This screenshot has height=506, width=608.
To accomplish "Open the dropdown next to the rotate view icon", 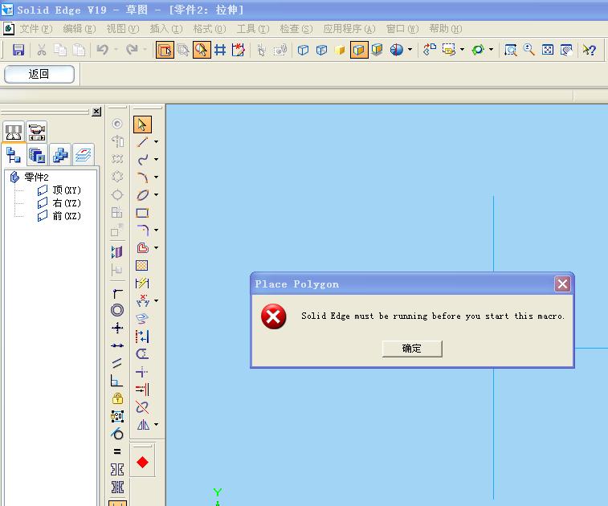I will coord(491,50).
